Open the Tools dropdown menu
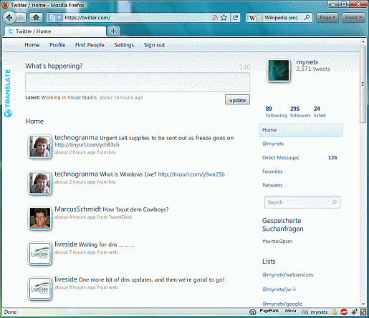The width and height of the screenshot is (369, 318). 353,18
